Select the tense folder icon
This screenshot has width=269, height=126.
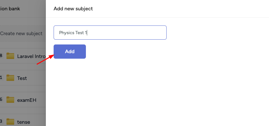(x=10, y=122)
